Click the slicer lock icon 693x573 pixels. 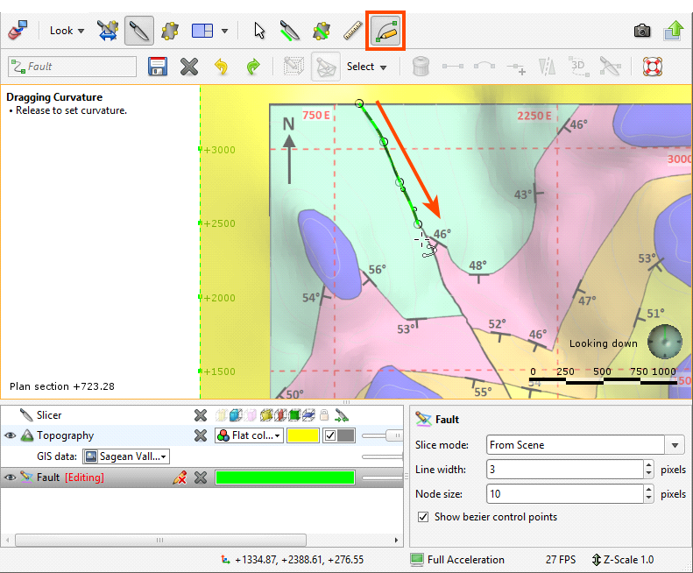(x=324, y=415)
